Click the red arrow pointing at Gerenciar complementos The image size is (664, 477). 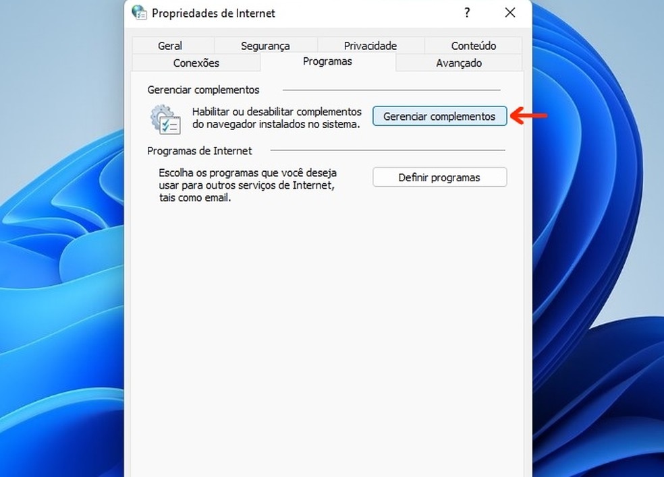click(x=529, y=115)
